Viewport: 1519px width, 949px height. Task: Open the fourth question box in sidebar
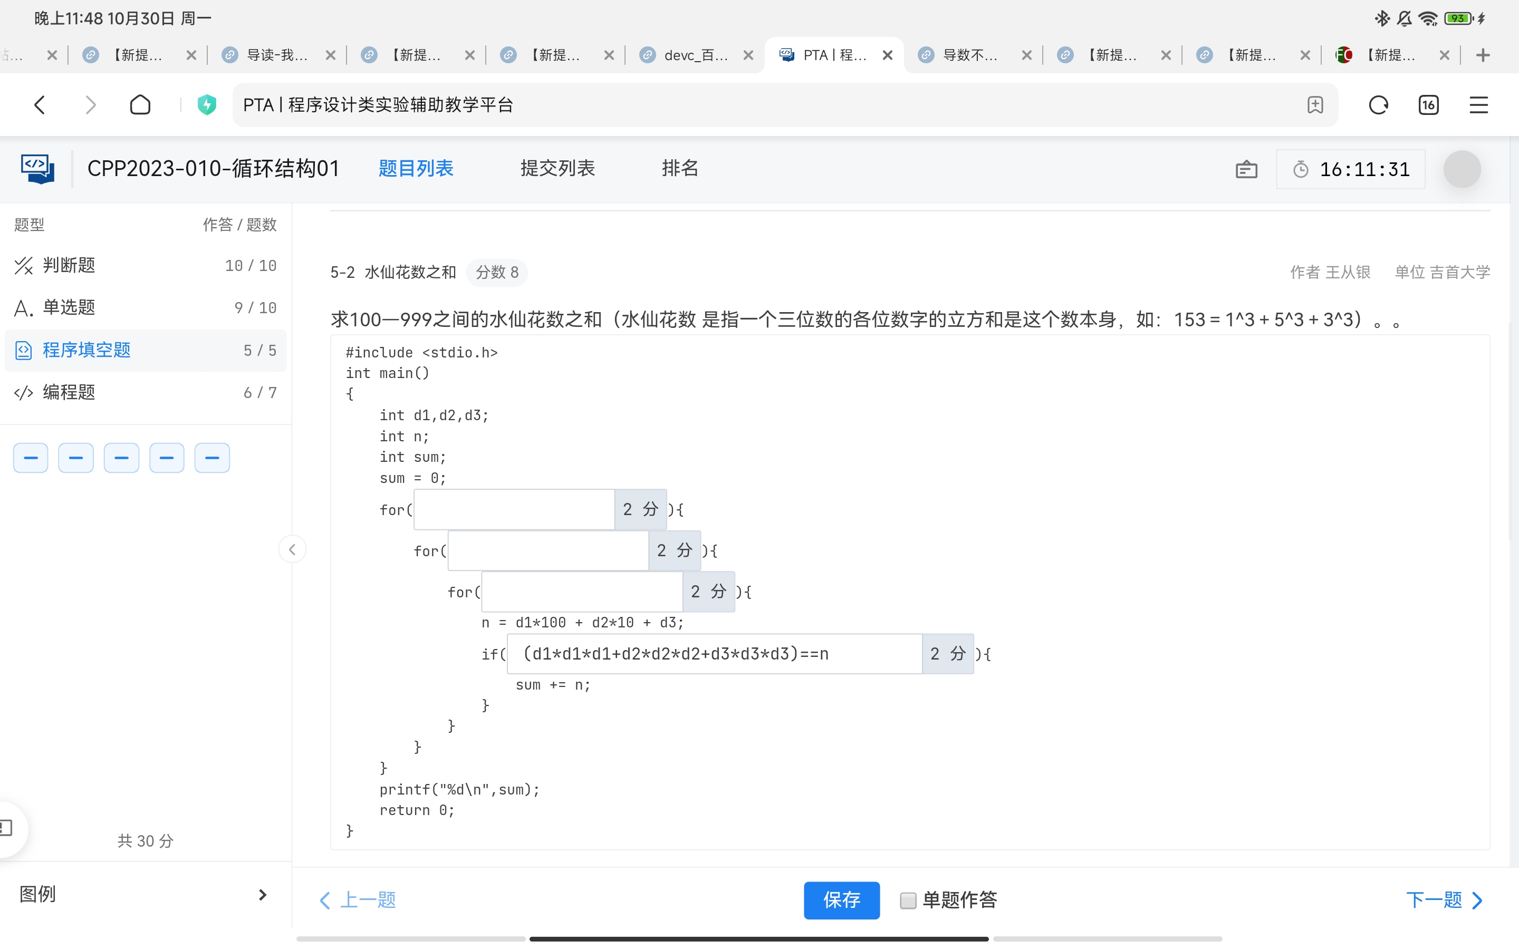click(166, 458)
